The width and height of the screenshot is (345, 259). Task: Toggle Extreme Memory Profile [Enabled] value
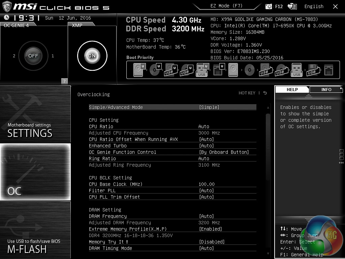point(211,229)
